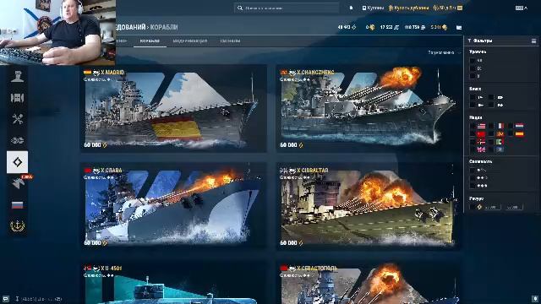This screenshot has height=304, width=541.
Task: Click the USA flag in nation filter
Action: pyautogui.click(x=481, y=126)
